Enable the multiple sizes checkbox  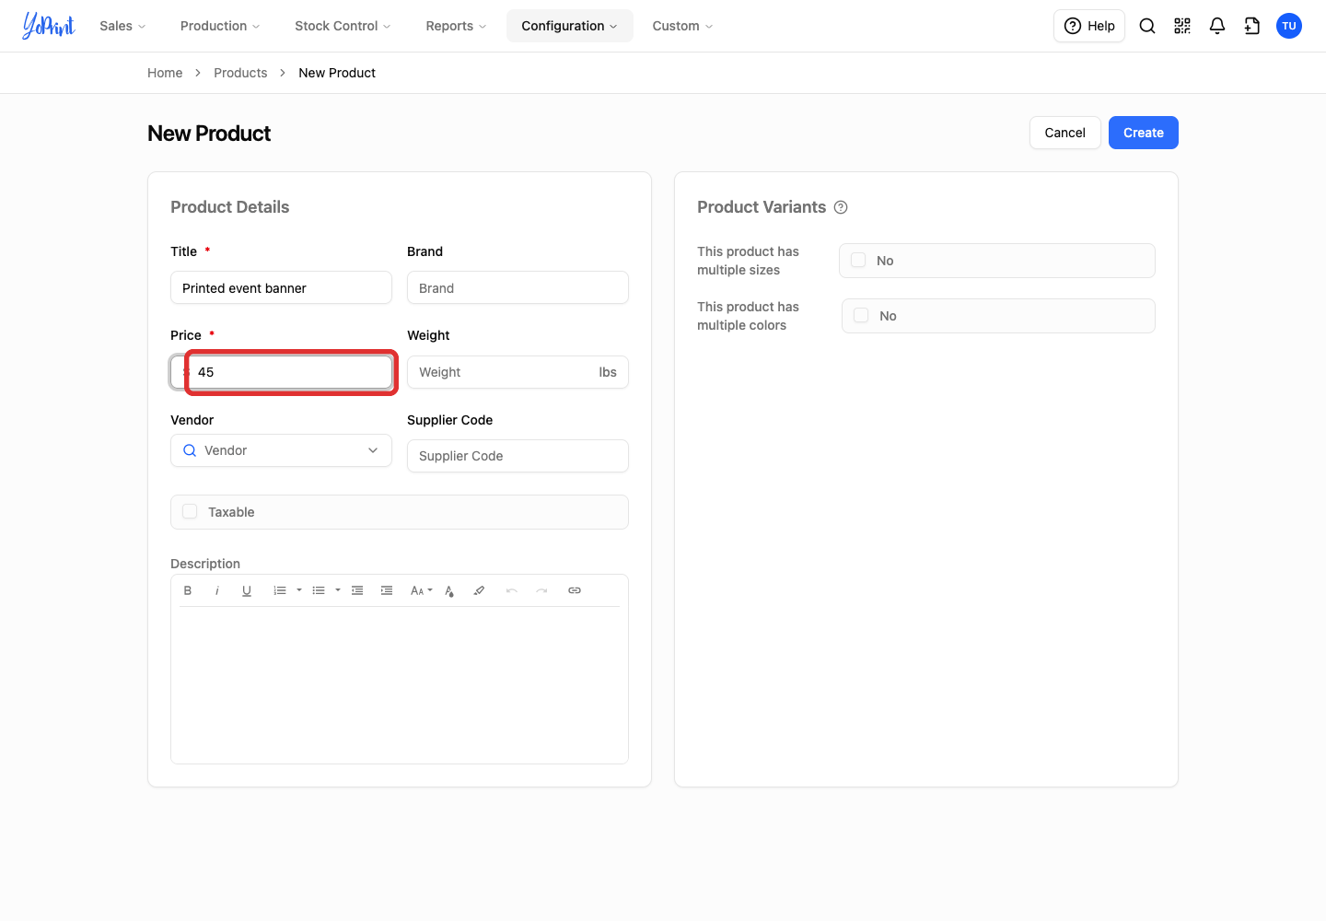click(x=858, y=260)
